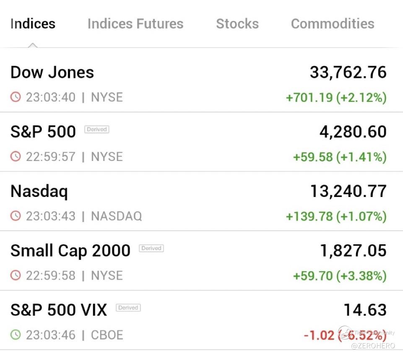Click the Derived badge next to S&P 500
Viewport: 403px width, 355px height.
[97, 130]
